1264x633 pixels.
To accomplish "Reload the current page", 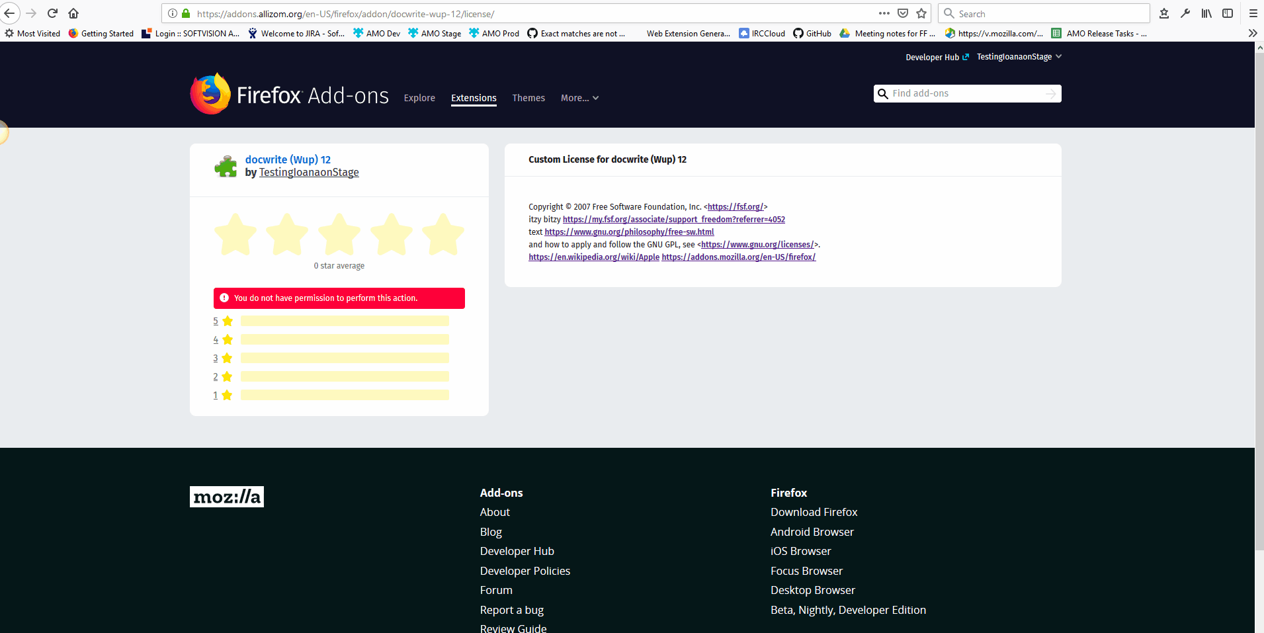I will coord(52,13).
